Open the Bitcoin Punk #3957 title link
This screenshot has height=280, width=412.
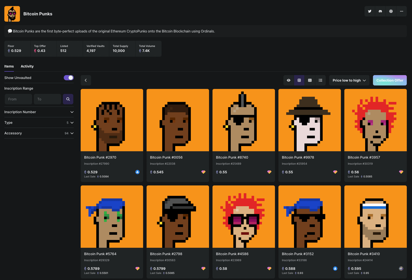[x=364, y=157]
